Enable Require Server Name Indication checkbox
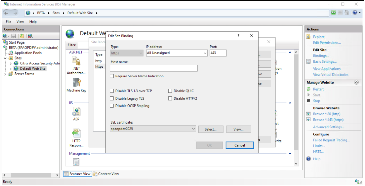 tap(112, 76)
